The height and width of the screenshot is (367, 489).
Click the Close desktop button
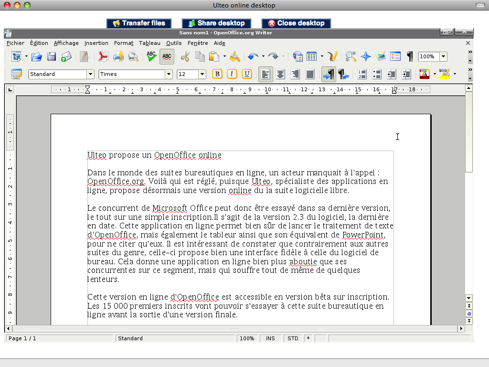296,23
